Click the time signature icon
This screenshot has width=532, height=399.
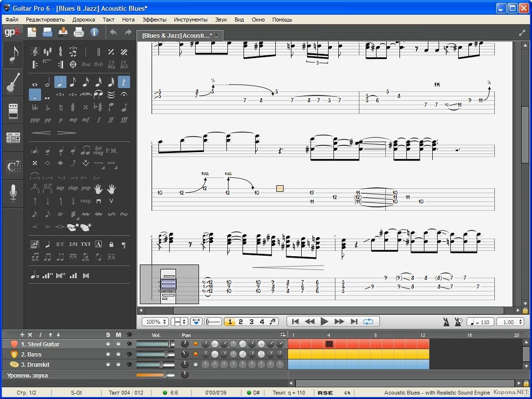tap(60, 51)
